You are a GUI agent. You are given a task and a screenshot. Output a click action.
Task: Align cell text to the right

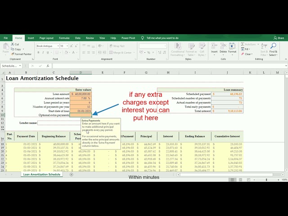93,53
